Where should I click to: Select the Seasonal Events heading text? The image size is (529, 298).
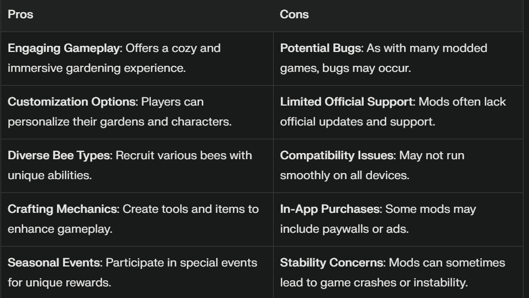click(54, 263)
